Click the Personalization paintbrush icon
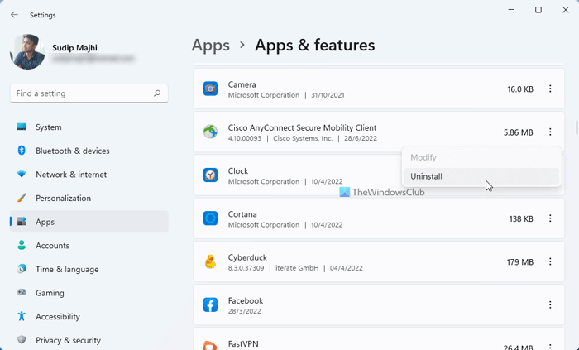 click(22, 198)
